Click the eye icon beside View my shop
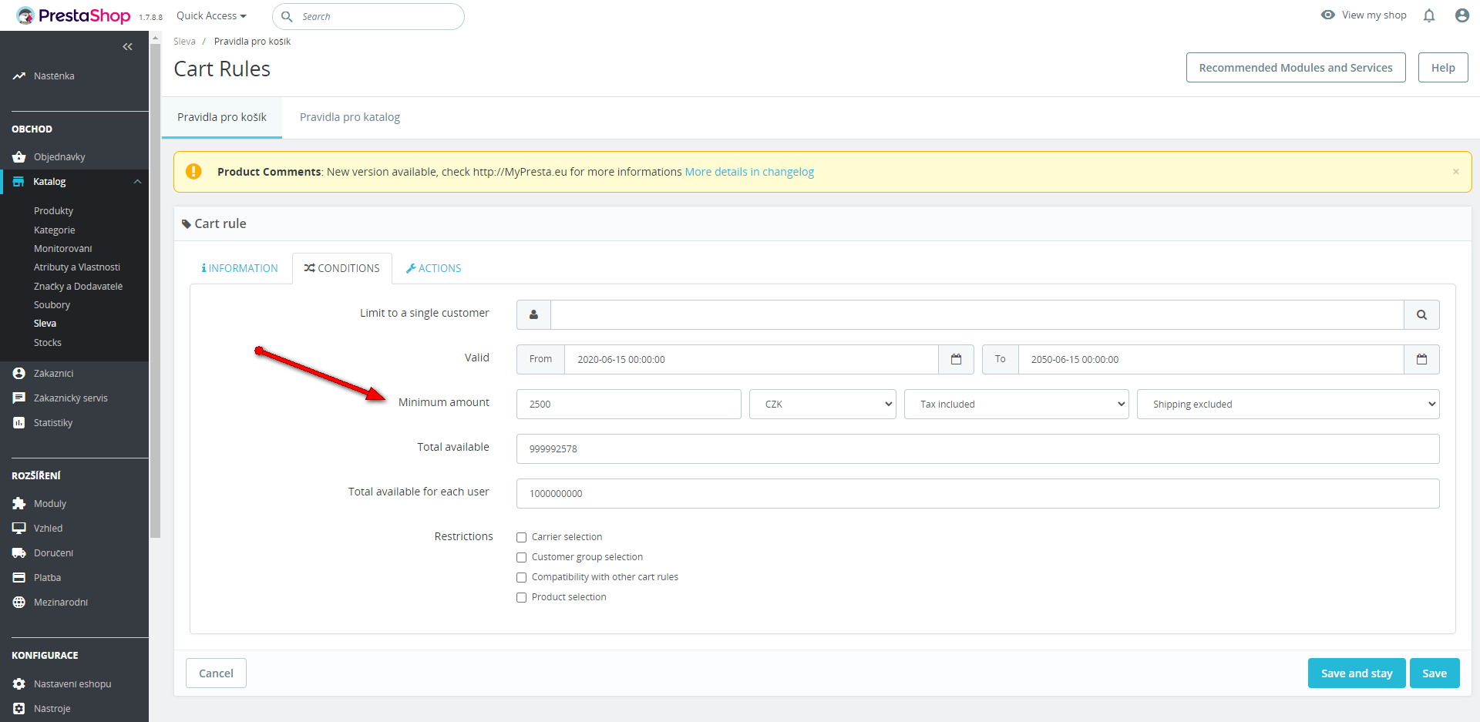The width and height of the screenshot is (1480, 722). coord(1328,15)
